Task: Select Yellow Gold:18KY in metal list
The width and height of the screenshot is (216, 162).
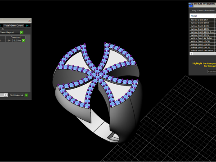Action: 202,29
